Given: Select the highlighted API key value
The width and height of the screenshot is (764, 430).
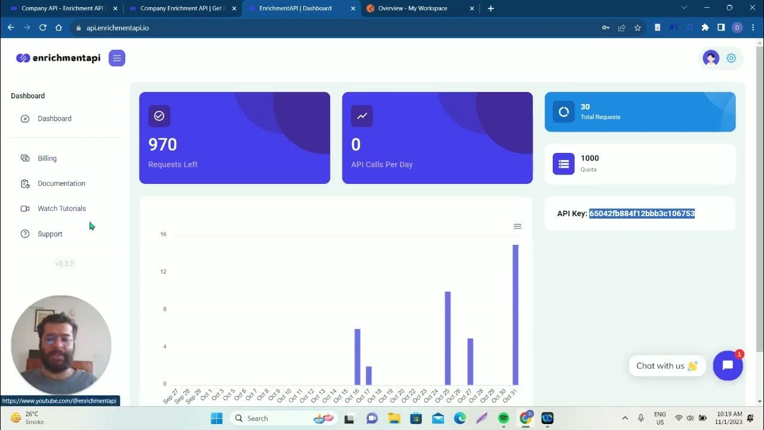Looking at the screenshot, I should (642, 213).
